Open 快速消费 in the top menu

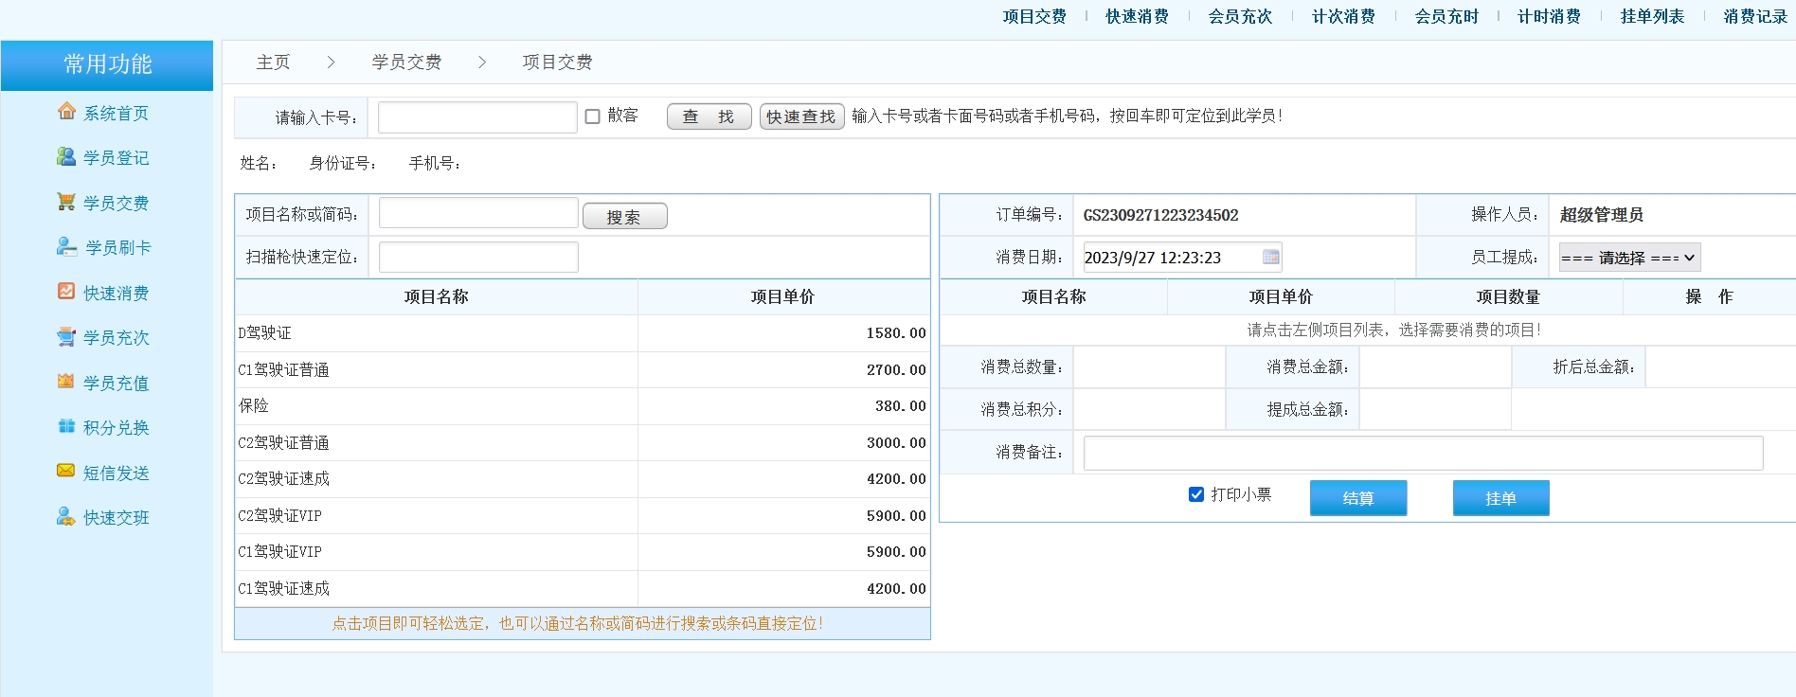(1137, 16)
